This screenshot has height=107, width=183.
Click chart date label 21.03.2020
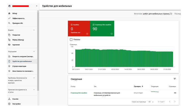pyautogui.click(x=167, y=69)
